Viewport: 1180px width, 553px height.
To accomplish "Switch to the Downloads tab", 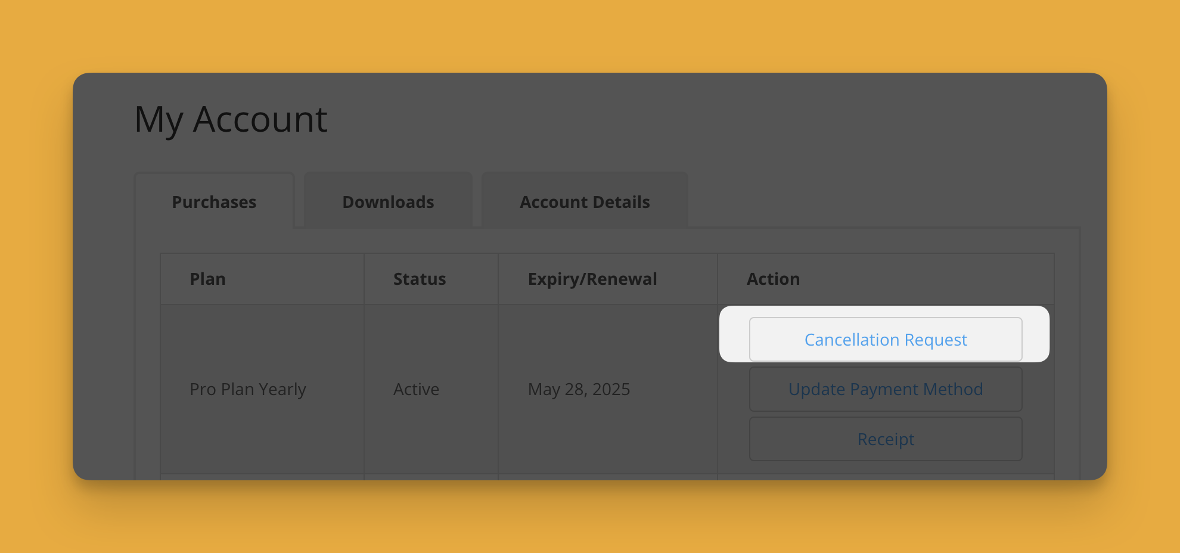I will 387,202.
